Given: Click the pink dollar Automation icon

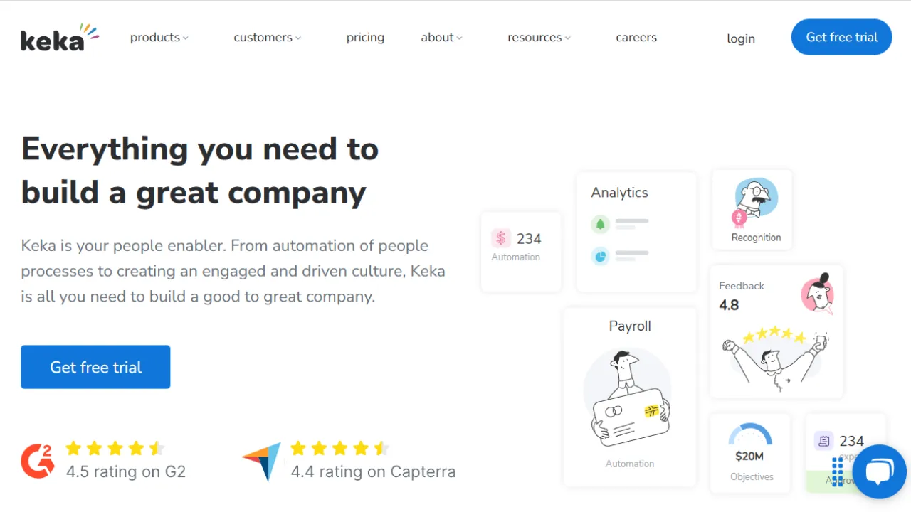Looking at the screenshot, I should click(x=501, y=238).
